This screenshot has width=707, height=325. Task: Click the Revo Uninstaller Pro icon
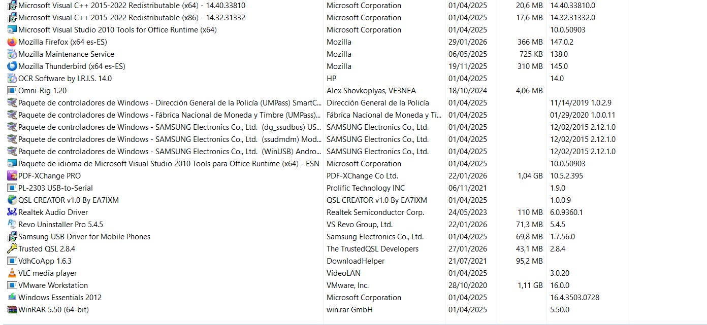12,225
